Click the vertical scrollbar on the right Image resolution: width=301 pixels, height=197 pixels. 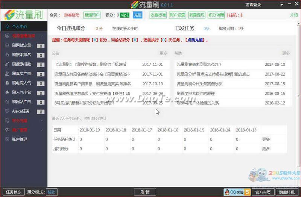pos(298,96)
